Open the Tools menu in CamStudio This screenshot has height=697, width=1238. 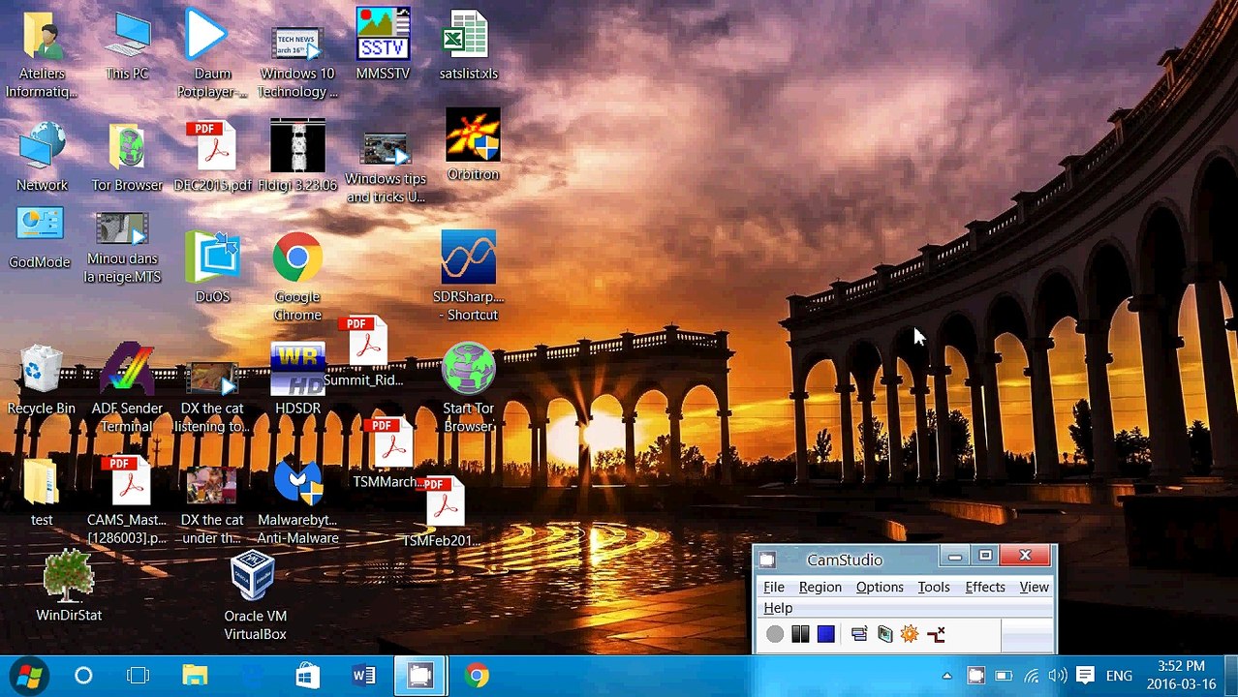coord(934,587)
